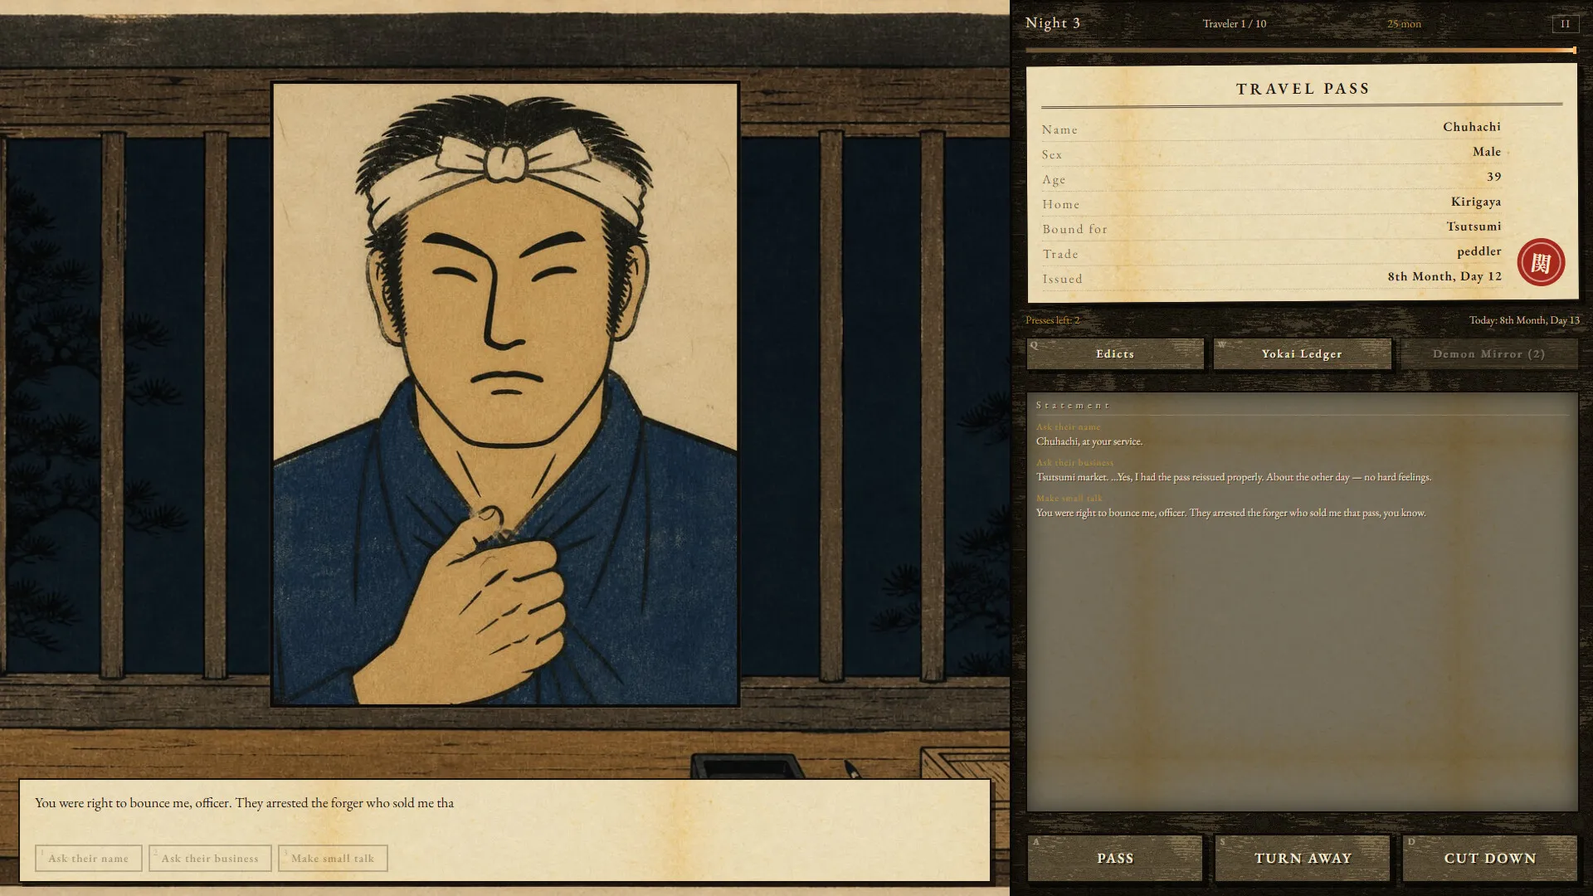The height and width of the screenshot is (896, 1593).
Task: Click the Sex value Male
Action: [1486, 152]
